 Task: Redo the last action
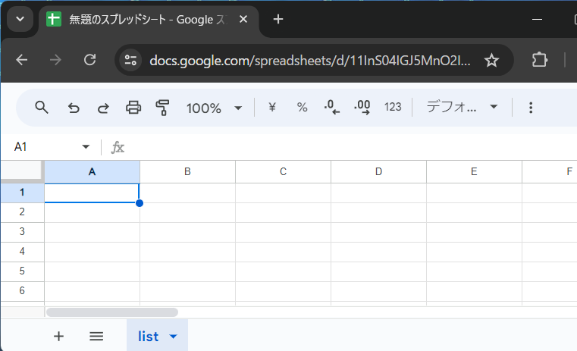[103, 108]
